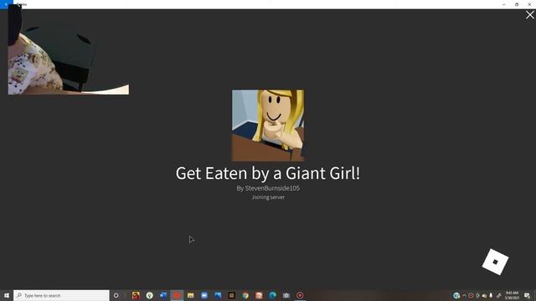The image size is (536, 301).
Task: Open the red screen recorder taskbar icon
Action: click(300, 295)
